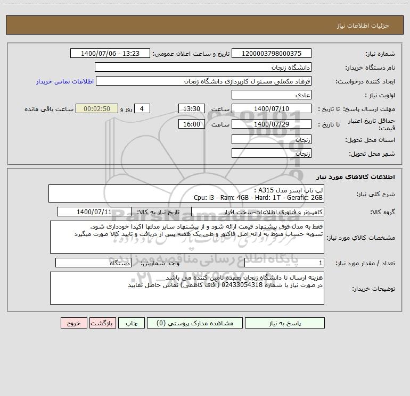This screenshot has height=396, width=410.
Task: Click the گروه کالا label
Action: pos(382,212)
